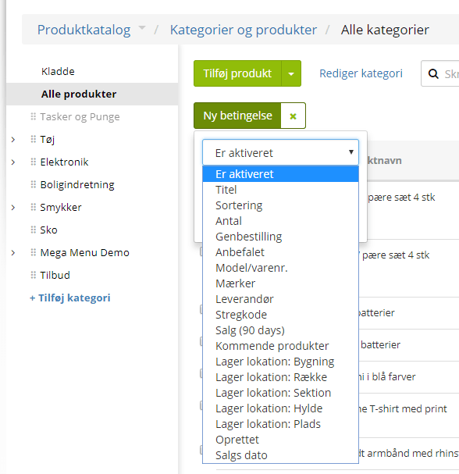Viewport: 459px width, 474px height.
Task: Click drag handle beside Tasker og Punge
Action: [x=34, y=116]
